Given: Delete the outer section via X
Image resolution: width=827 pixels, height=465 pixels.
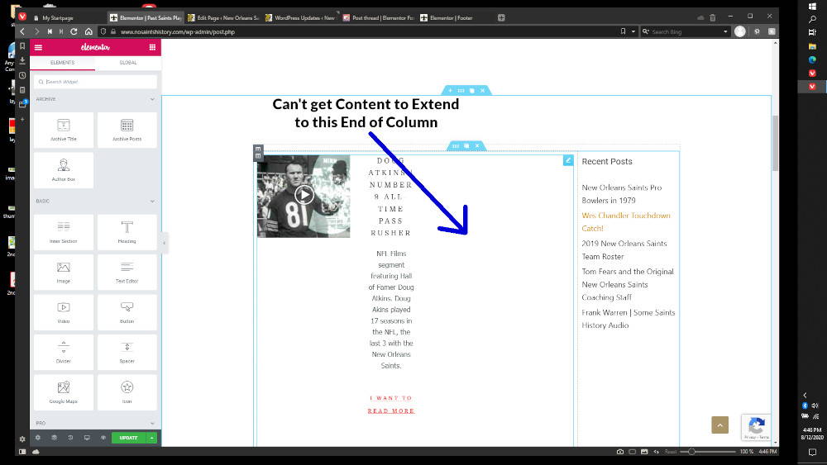Looking at the screenshot, I should pos(483,91).
